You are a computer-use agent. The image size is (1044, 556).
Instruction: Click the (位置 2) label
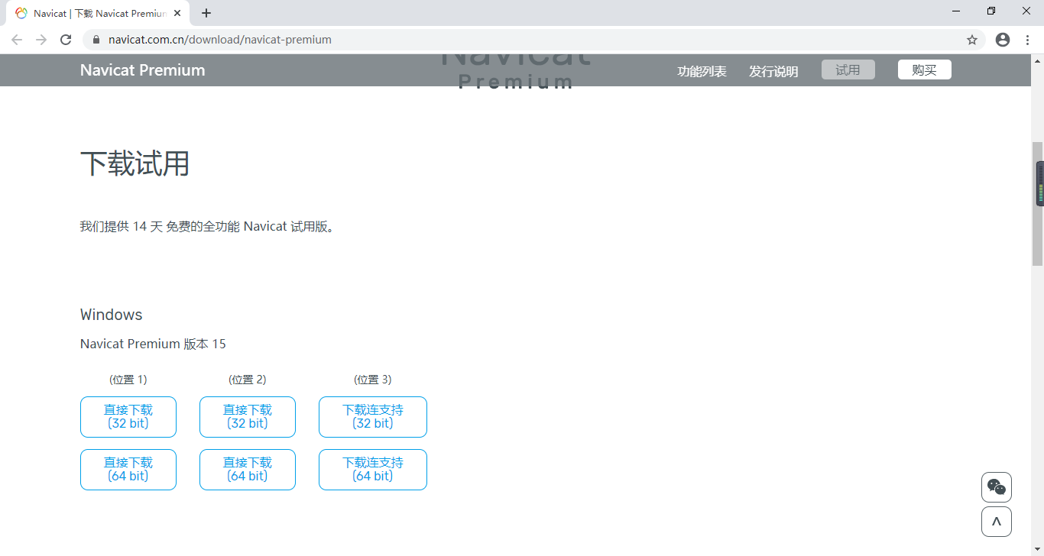coord(248,380)
